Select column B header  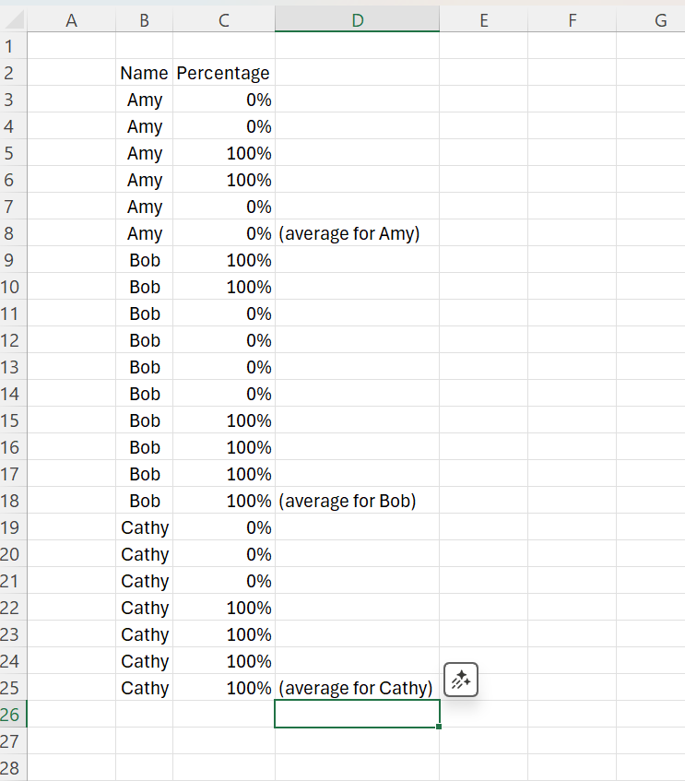click(x=144, y=20)
